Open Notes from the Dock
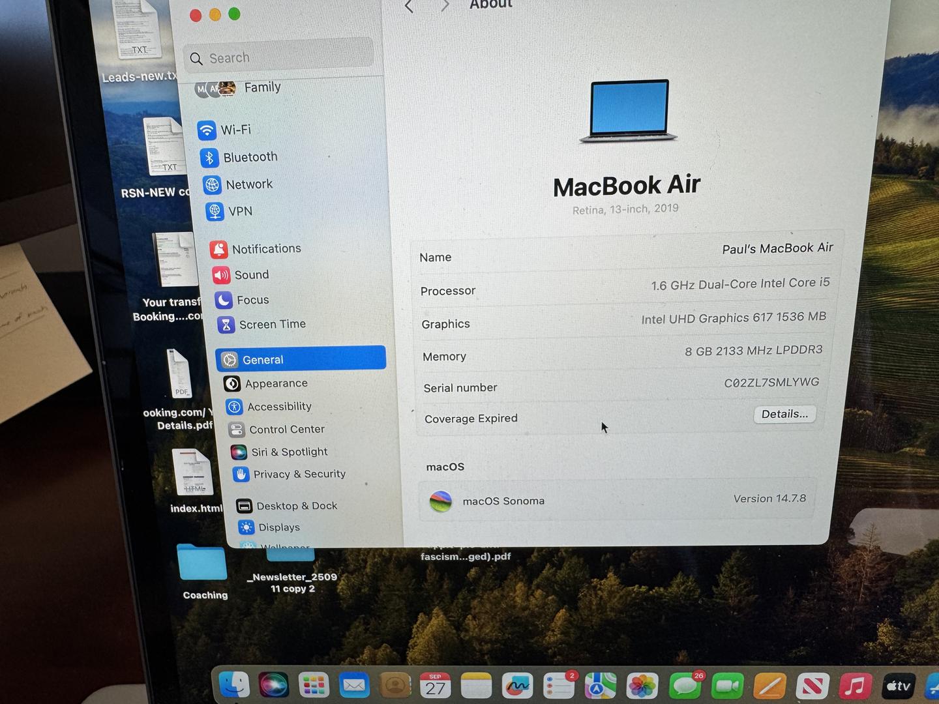This screenshot has height=704, width=939. (x=476, y=686)
